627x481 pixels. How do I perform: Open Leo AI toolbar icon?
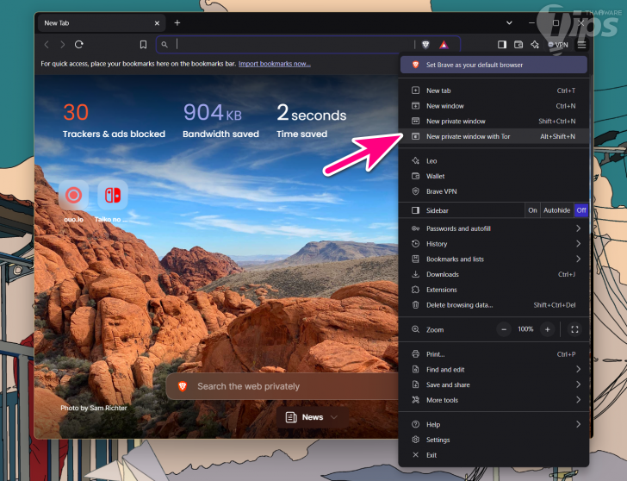[x=535, y=45]
